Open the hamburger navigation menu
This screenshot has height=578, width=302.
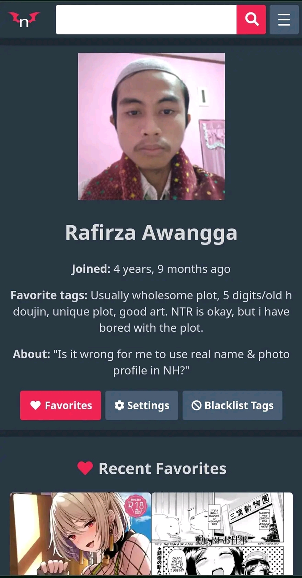284,19
